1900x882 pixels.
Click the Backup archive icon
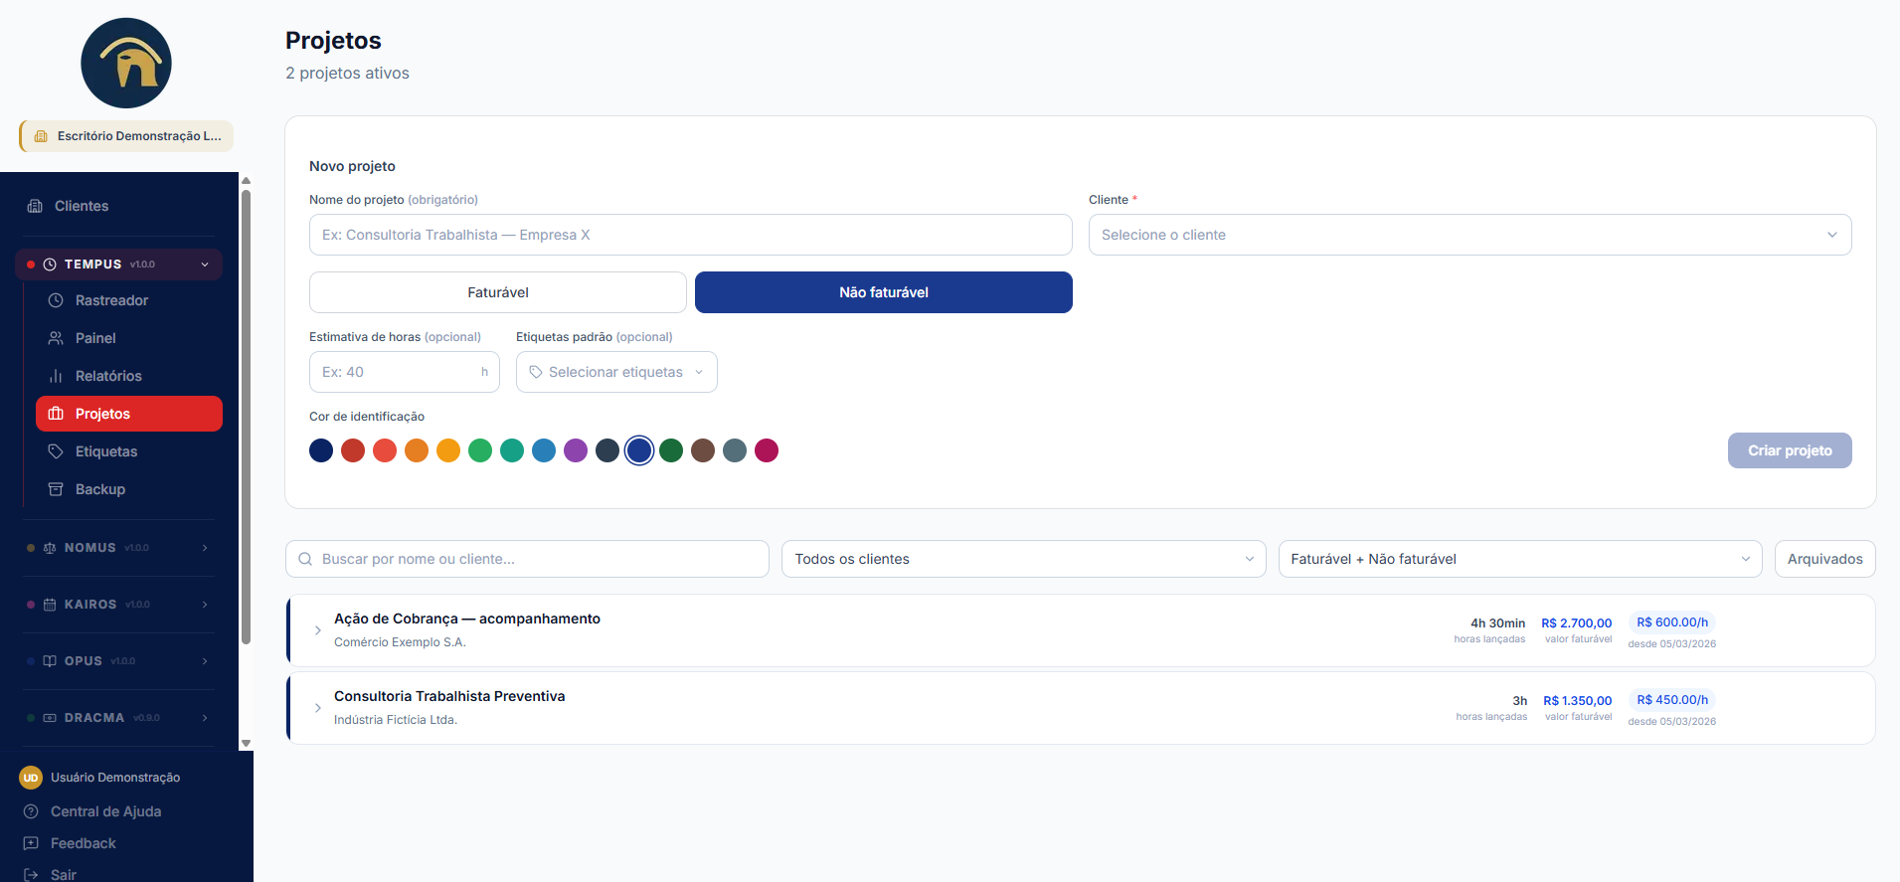tap(56, 489)
